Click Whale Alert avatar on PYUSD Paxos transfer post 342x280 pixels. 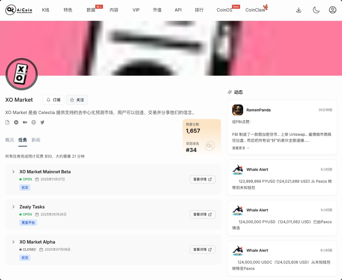coord(237,170)
